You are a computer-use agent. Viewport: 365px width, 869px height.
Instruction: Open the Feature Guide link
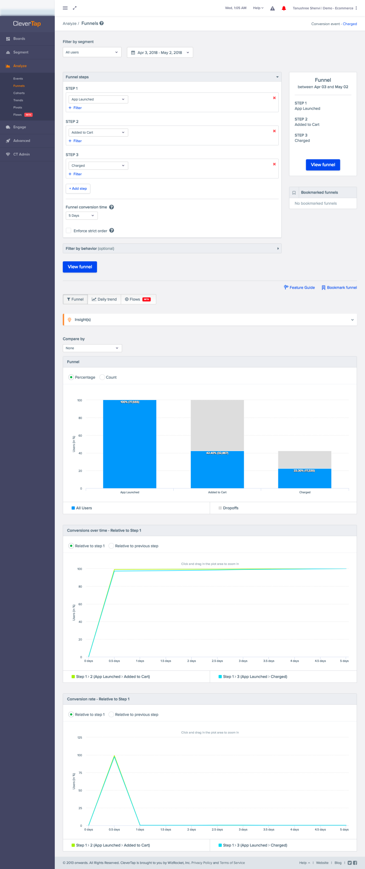pos(299,288)
